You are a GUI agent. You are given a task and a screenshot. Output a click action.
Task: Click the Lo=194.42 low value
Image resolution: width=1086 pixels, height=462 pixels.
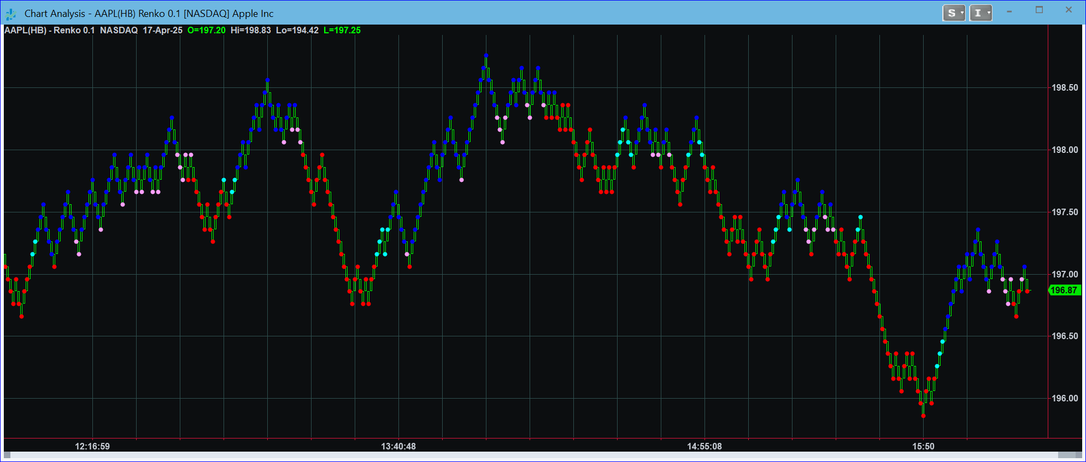click(297, 31)
